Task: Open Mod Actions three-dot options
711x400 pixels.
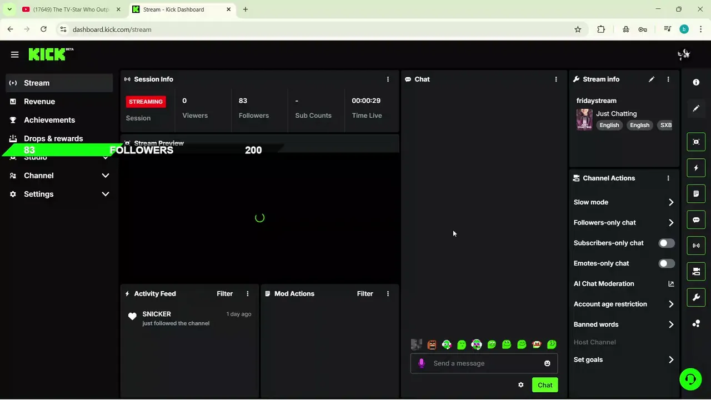Action: tap(388, 294)
